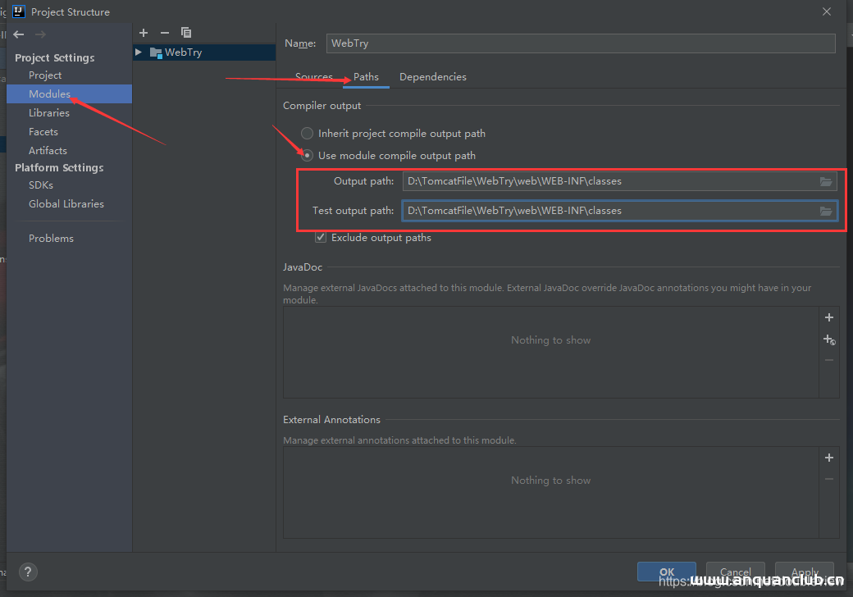Switch to the Sources tab
The width and height of the screenshot is (853, 597).
313,77
